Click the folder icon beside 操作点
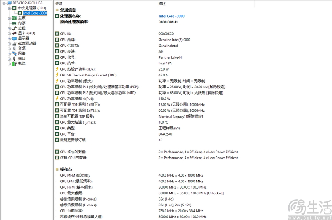This screenshot has width=332, height=220. (57, 169)
